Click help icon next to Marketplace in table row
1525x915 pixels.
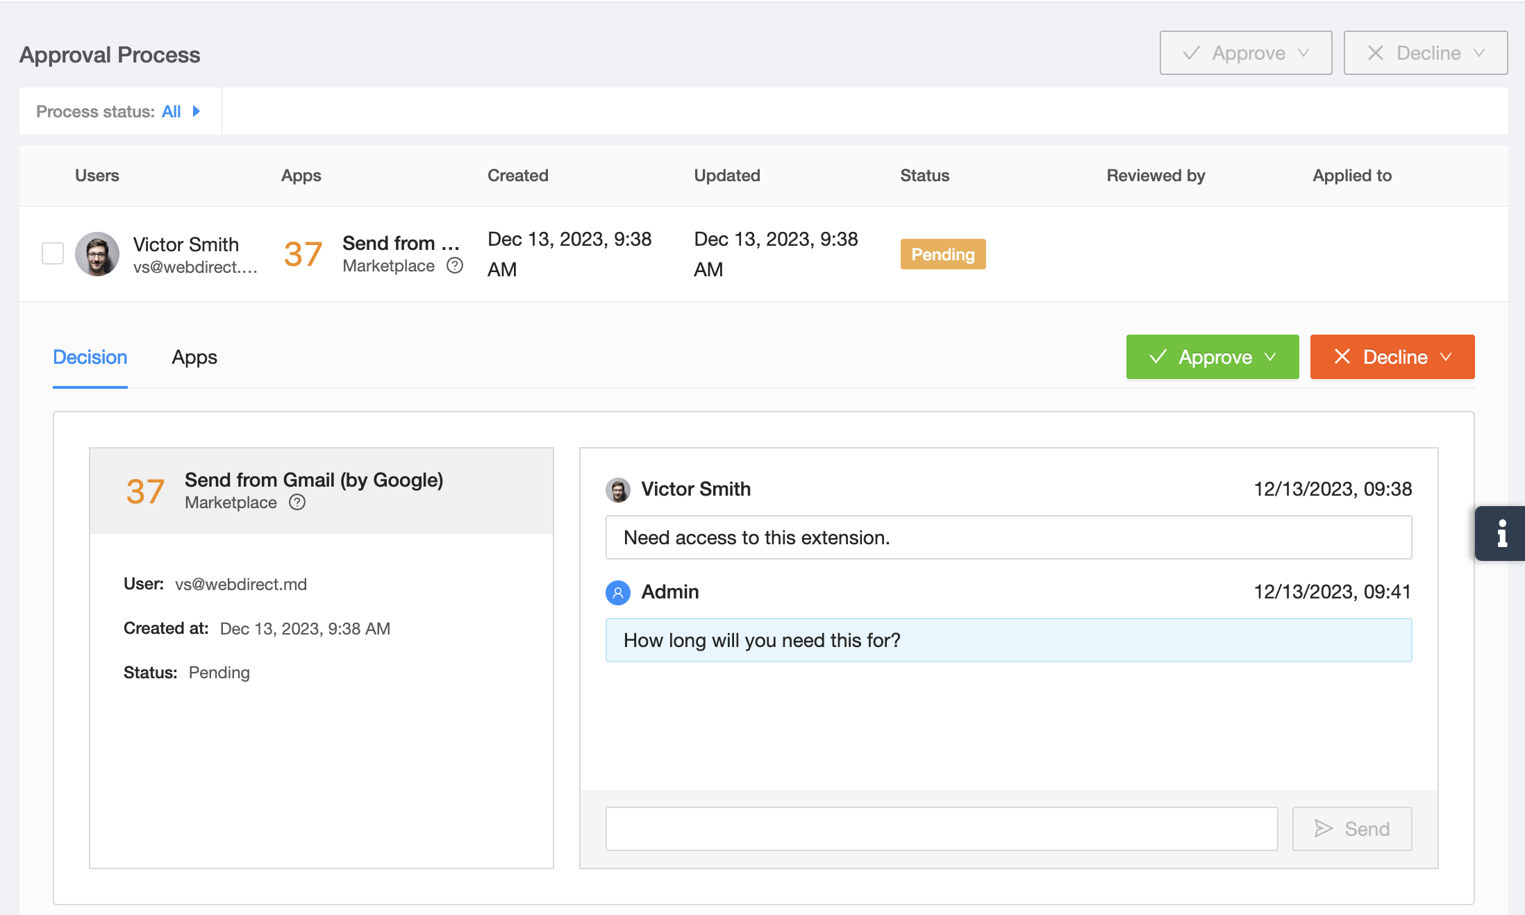(455, 266)
